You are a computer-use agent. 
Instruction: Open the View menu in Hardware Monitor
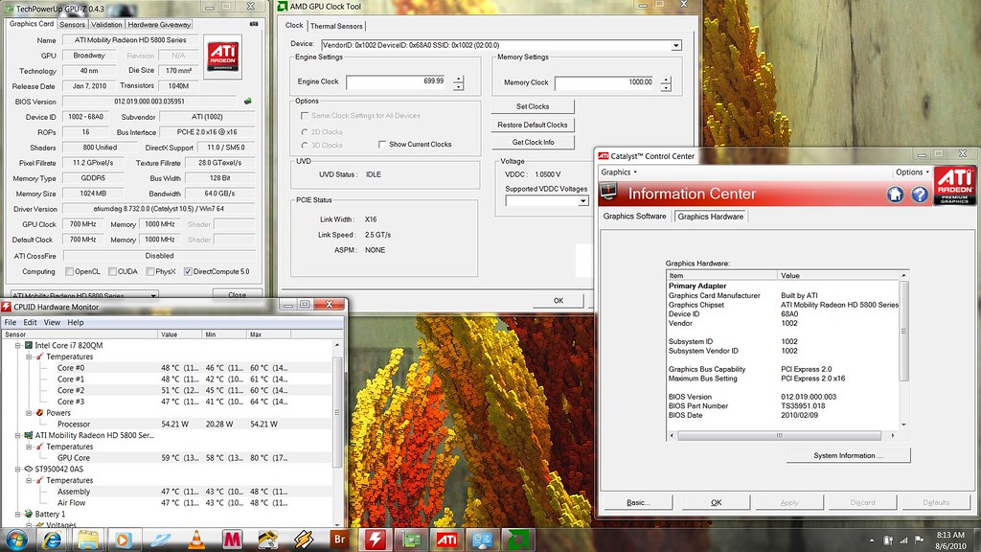[52, 322]
